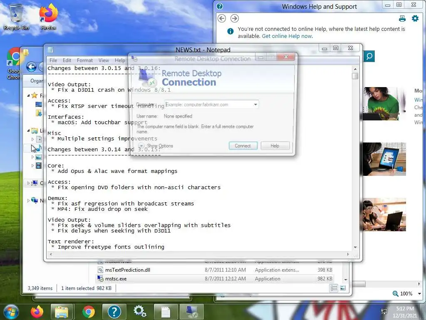Collapse the Libraries tree in Explorer
The height and width of the screenshot is (320, 426).
point(29,130)
